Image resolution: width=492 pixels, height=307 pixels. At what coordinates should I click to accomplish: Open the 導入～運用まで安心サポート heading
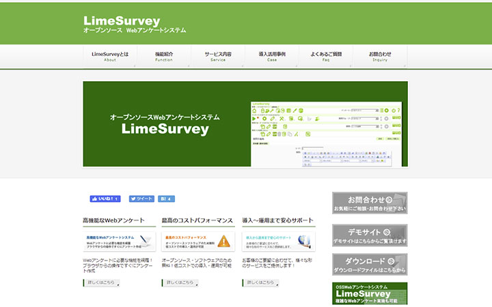point(277,220)
